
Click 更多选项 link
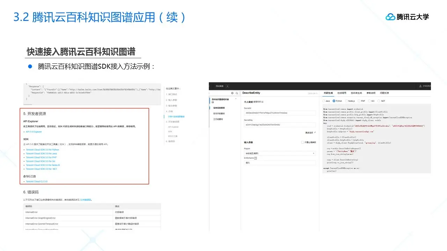tap(309, 132)
